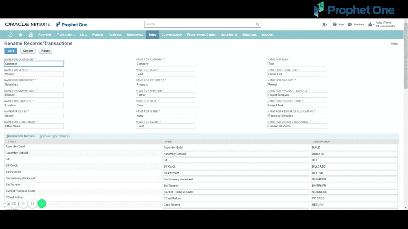This screenshot has width=408, height=229.
Task: Open the recent records clock icon
Action: click(10, 34)
